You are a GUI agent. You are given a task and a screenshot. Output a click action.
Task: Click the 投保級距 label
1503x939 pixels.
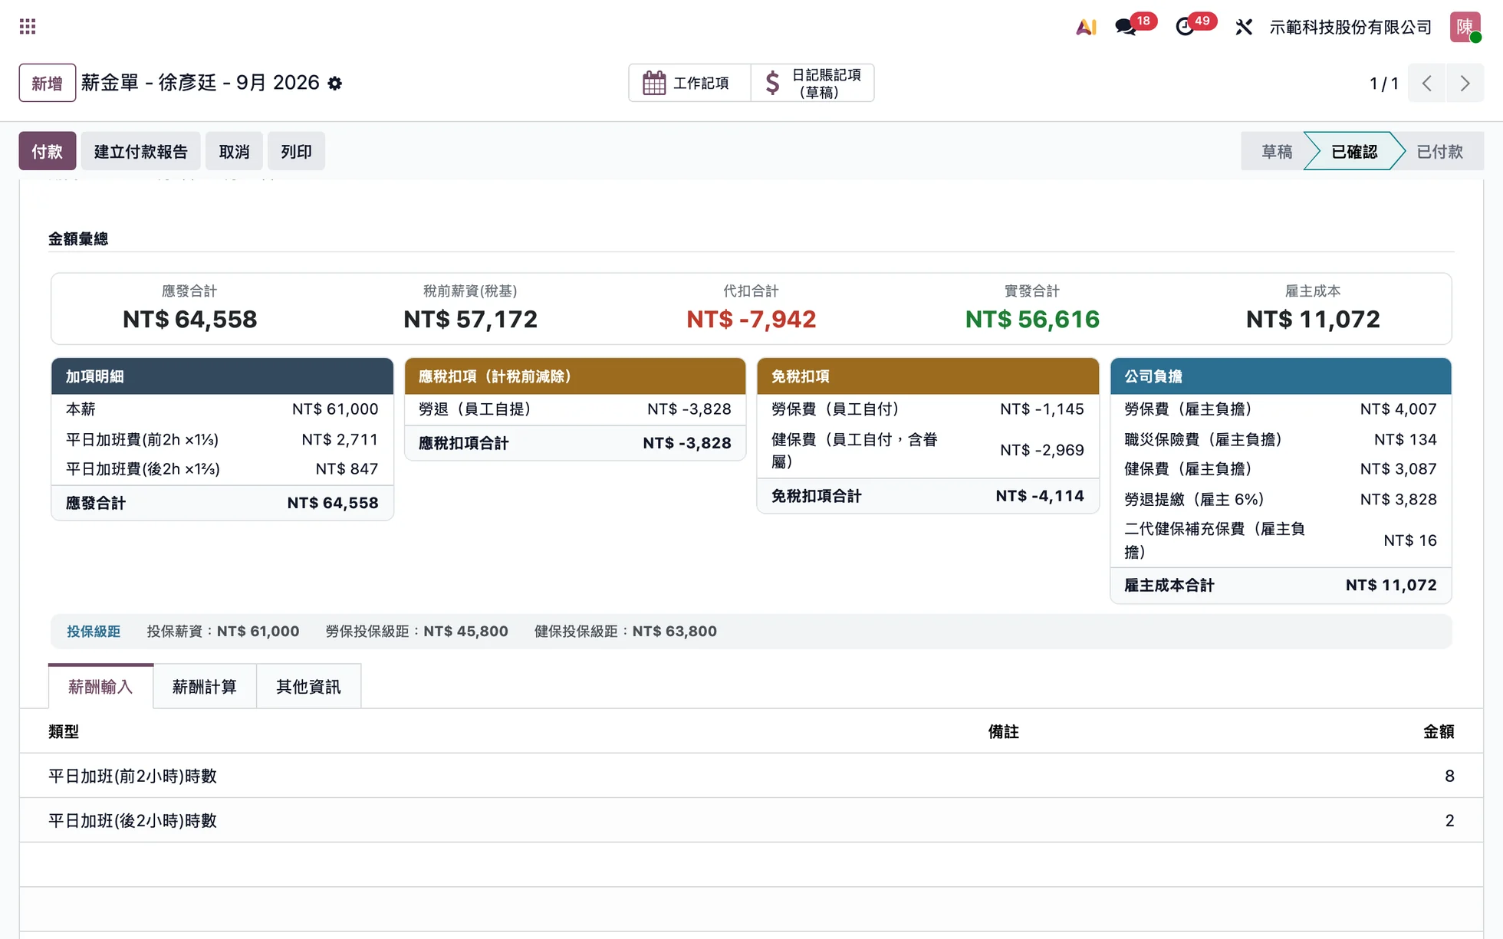[x=94, y=632]
